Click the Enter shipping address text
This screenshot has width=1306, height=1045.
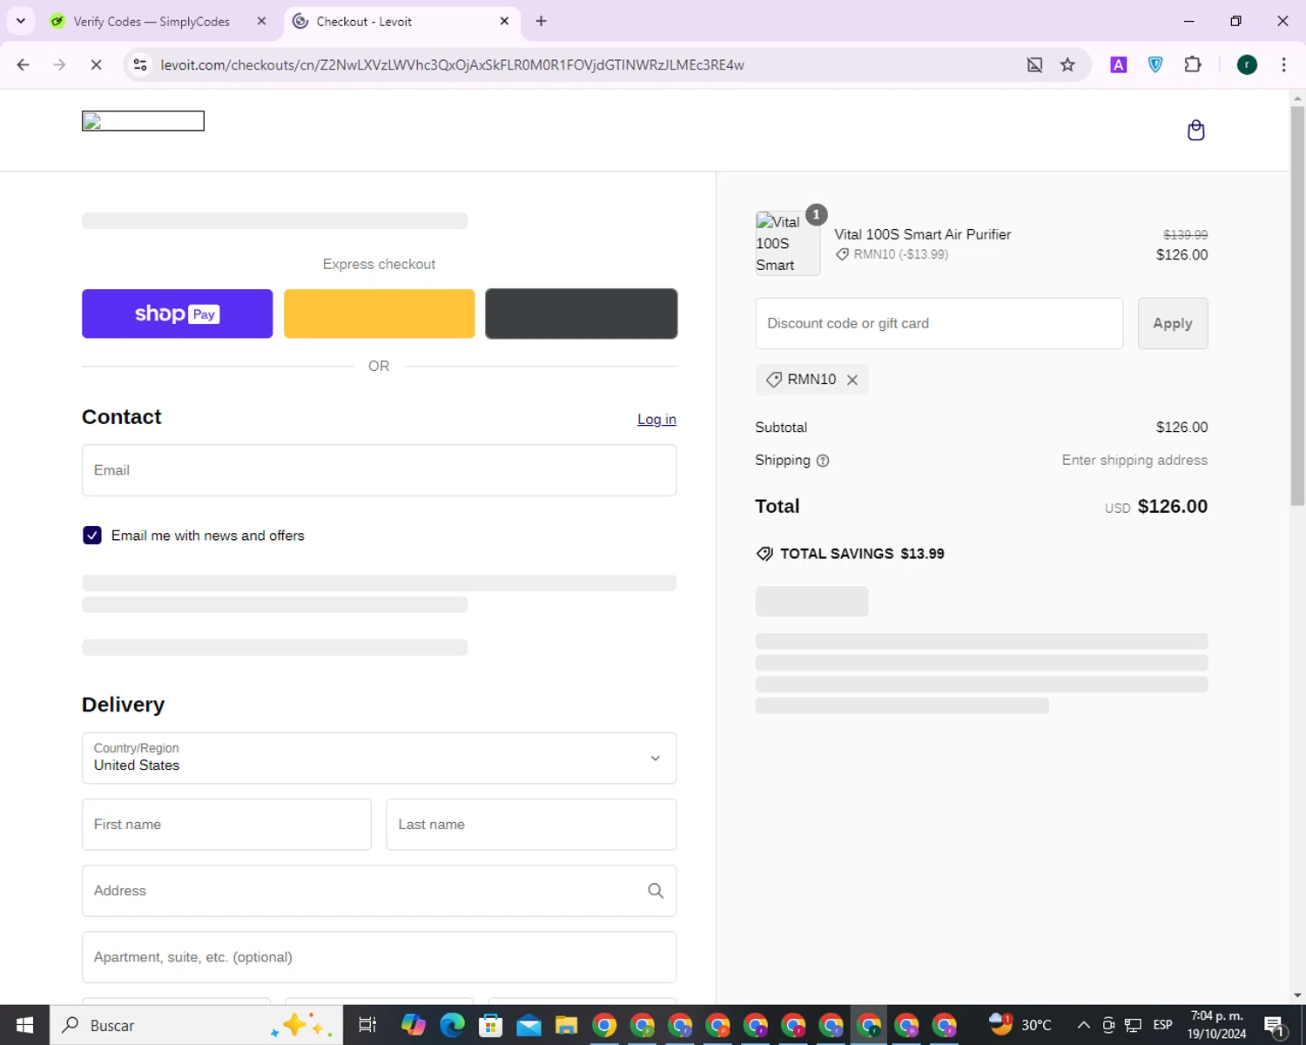coord(1134,461)
